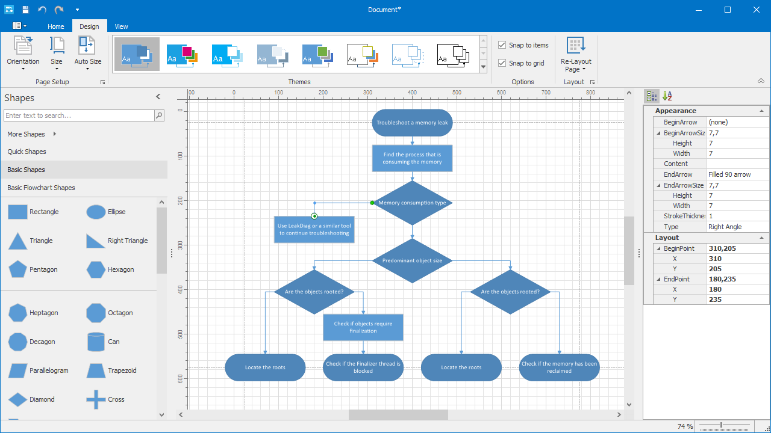Apply the black and white theme
Screen dimensions: 771x433
click(x=453, y=55)
